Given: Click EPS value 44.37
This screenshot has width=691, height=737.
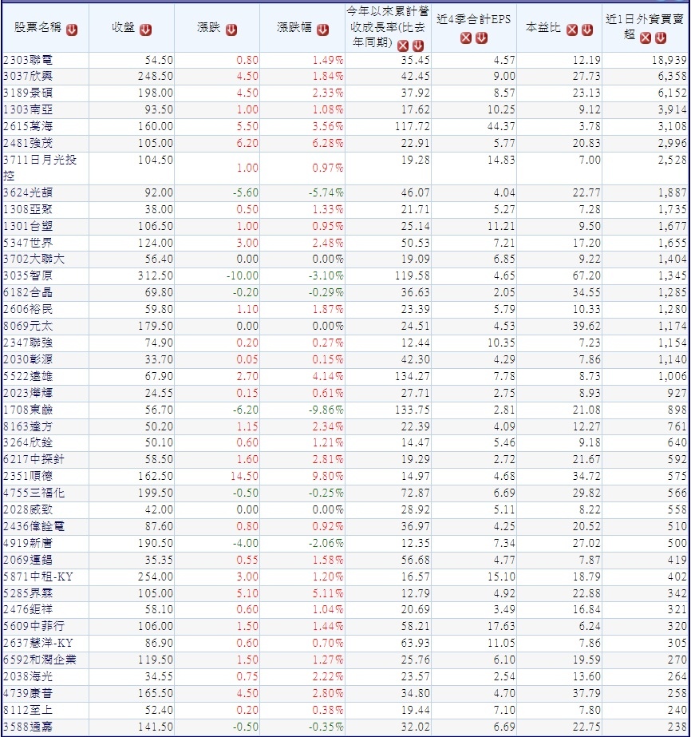Looking at the screenshot, I should 501,126.
